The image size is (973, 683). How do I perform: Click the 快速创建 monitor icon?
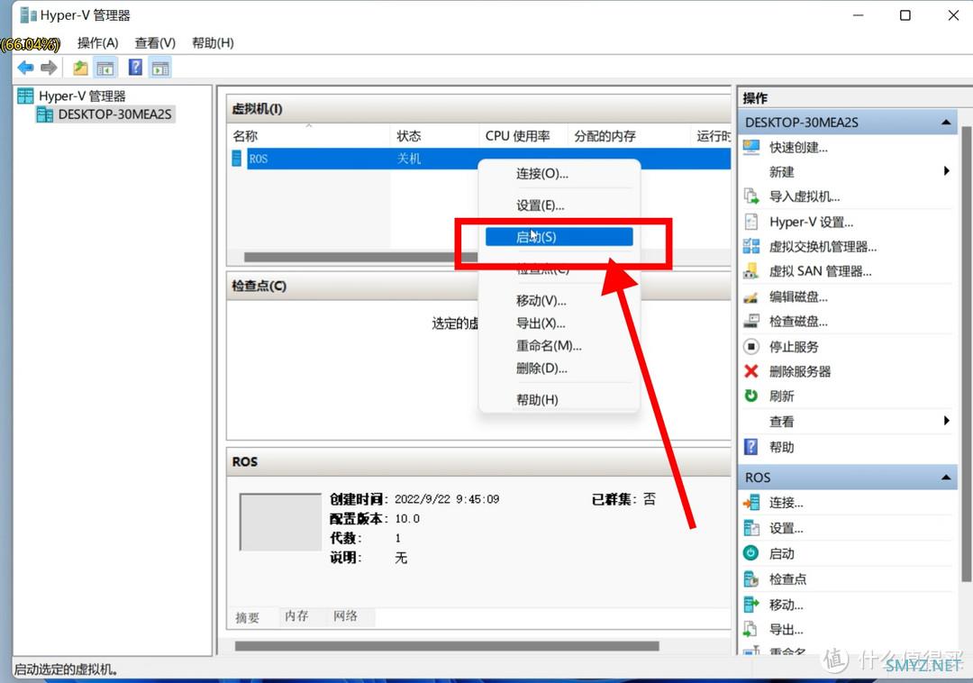pyautogui.click(x=751, y=147)
